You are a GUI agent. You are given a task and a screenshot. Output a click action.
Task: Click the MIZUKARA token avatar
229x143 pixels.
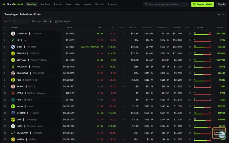pyautogui.click(x=13, y=133)
